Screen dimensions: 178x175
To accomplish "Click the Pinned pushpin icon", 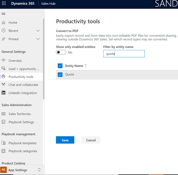I will tap(3, 39).
